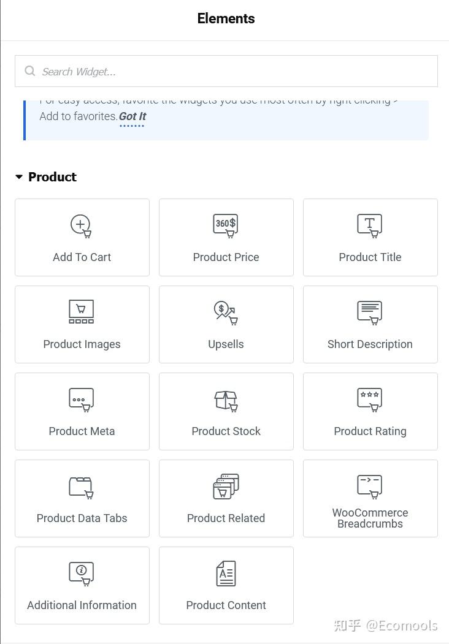Open the Elements panel tab

tap(226, 19)
